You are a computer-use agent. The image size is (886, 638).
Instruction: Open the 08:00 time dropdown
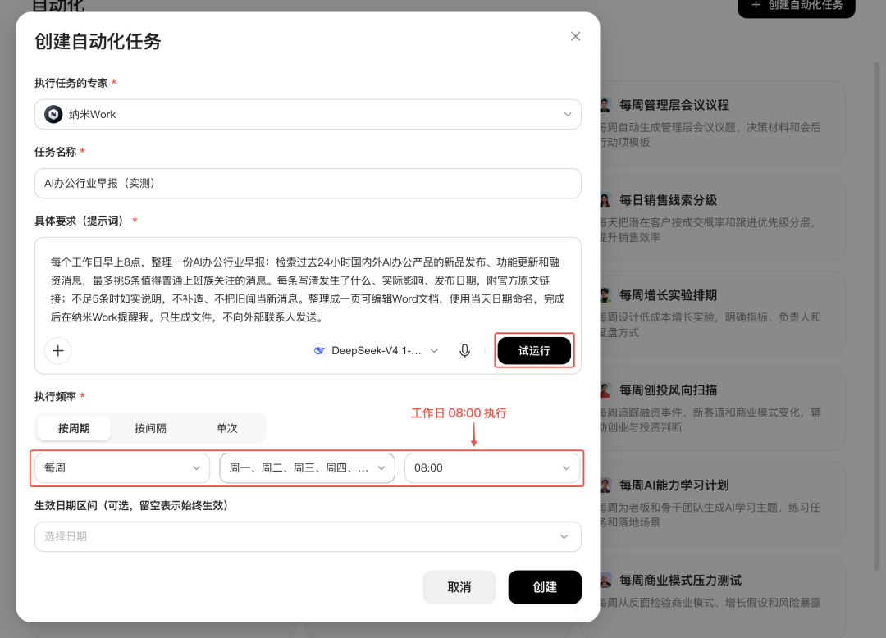[x=492, y=468]
